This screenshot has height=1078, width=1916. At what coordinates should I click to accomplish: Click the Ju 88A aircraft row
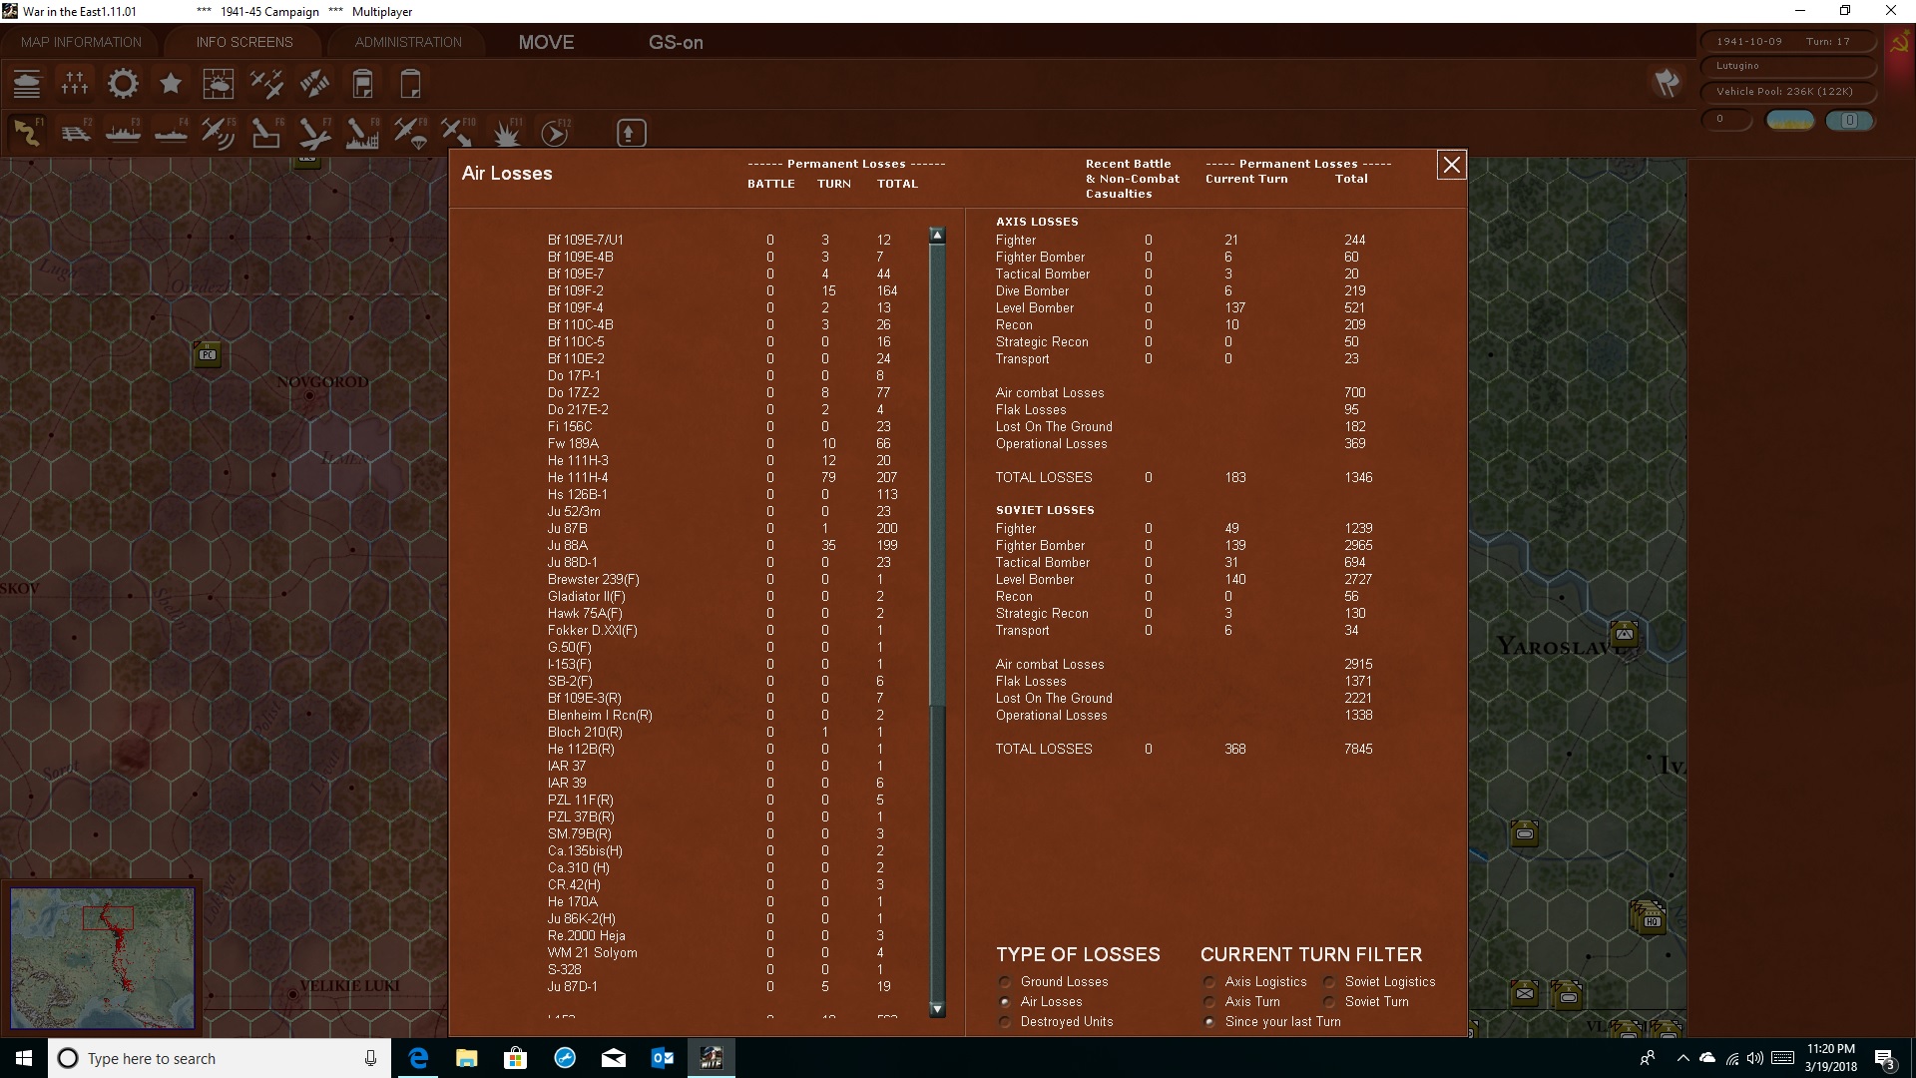click(x=722, y=546)
